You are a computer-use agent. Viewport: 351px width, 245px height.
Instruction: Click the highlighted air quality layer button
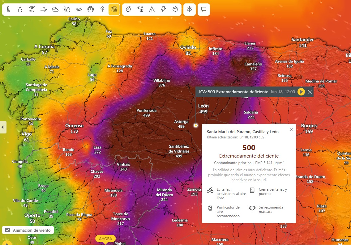tap(114, 10)
